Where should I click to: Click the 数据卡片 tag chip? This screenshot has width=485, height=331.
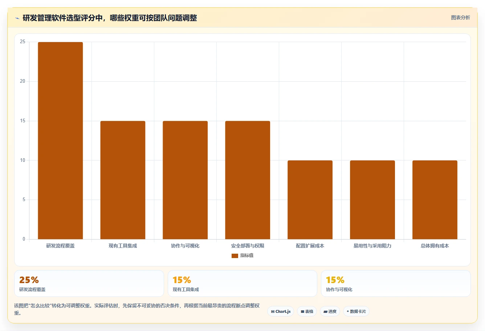tap(356, 311)
